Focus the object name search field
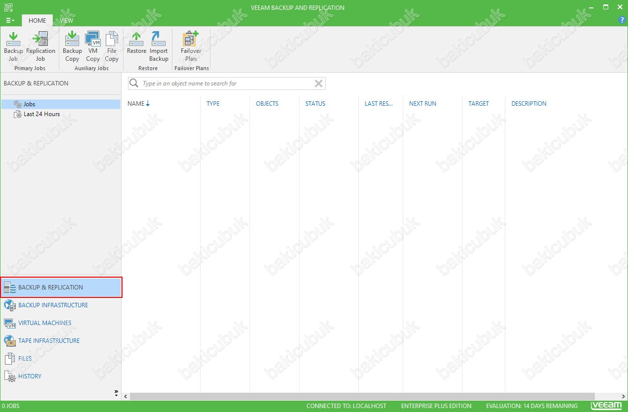Viewport: 628px width, 412px height. [227, 83]
